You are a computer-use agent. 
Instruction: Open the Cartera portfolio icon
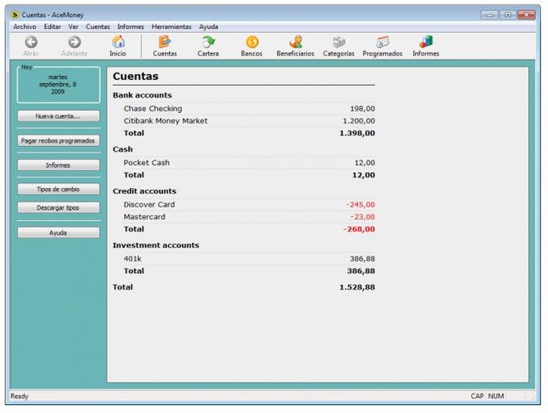click(x=208, y=42)
